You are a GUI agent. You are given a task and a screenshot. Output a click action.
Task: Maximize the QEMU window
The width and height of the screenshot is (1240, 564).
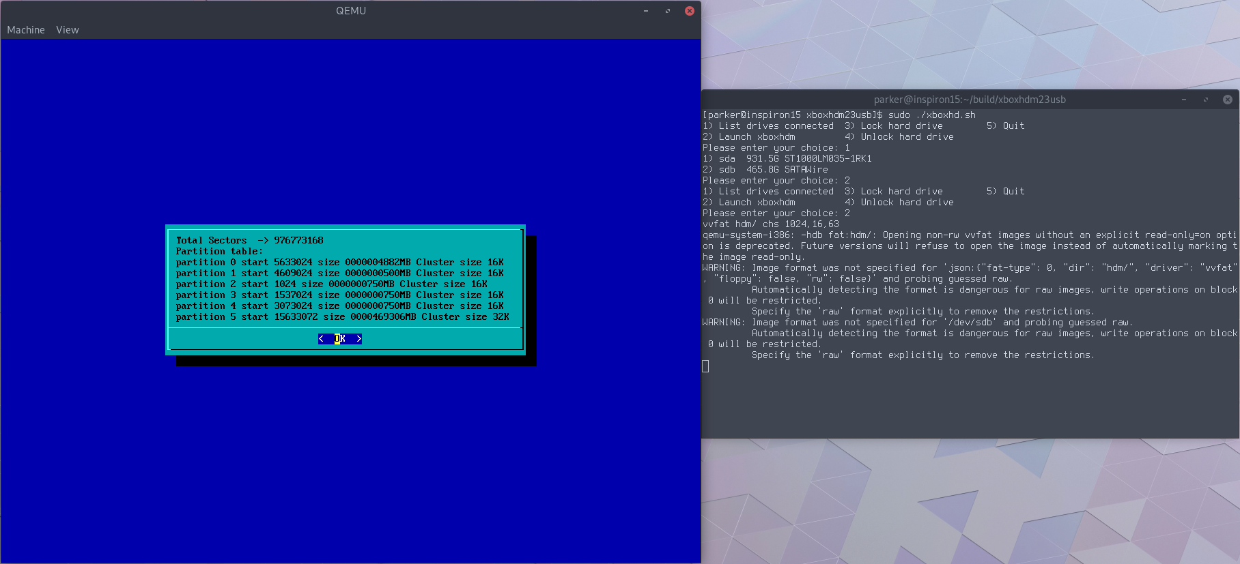668,11
